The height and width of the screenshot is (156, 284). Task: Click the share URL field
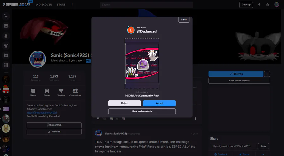click(x=233, y=146)
